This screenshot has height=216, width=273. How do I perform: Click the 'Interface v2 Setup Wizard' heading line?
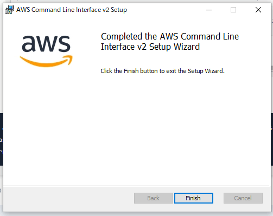tap(150, 47)
